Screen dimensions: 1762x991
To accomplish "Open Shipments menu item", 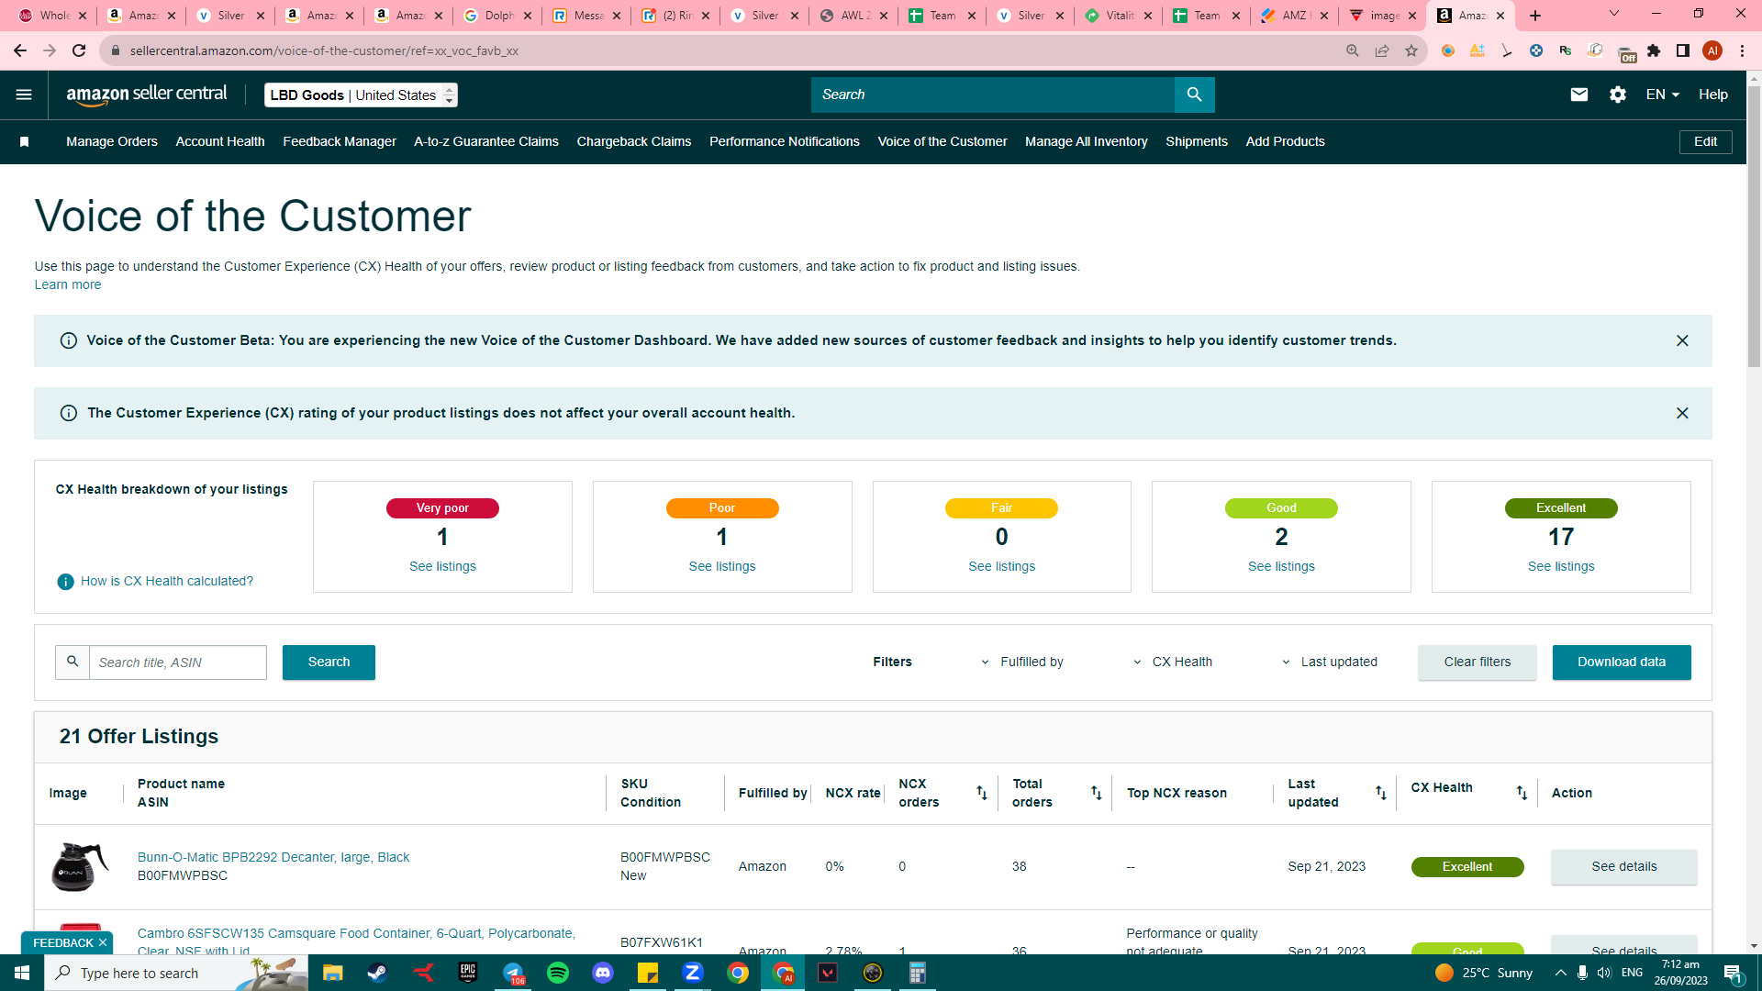I will point(1197,142).
